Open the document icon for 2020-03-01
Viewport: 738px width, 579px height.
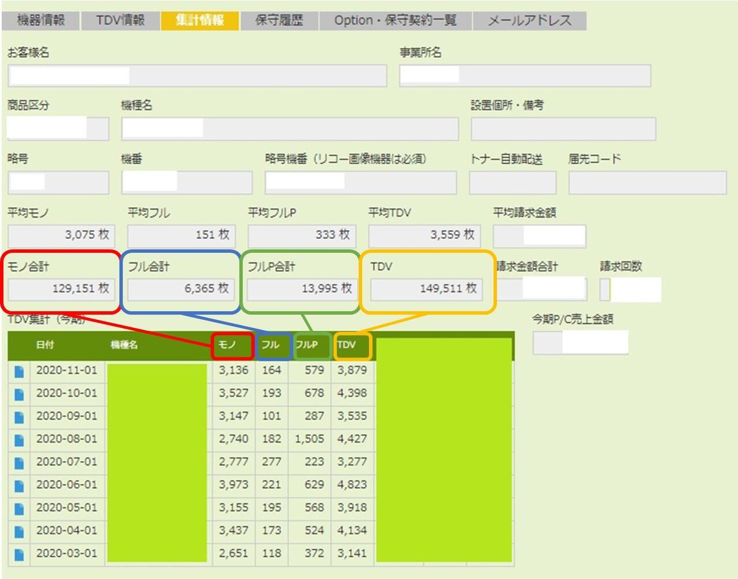(17, 553)
